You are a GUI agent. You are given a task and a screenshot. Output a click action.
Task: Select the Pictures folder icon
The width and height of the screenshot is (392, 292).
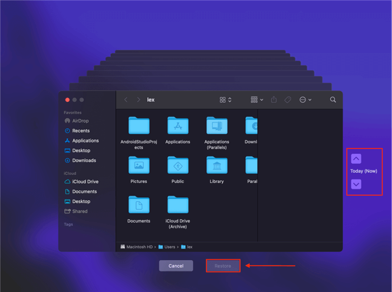pyautogui.click(x=139, y=166)
